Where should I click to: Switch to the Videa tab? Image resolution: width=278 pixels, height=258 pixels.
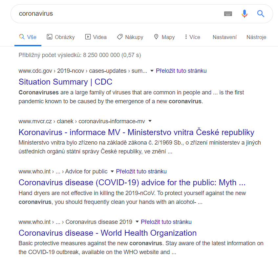click(96, 37)
